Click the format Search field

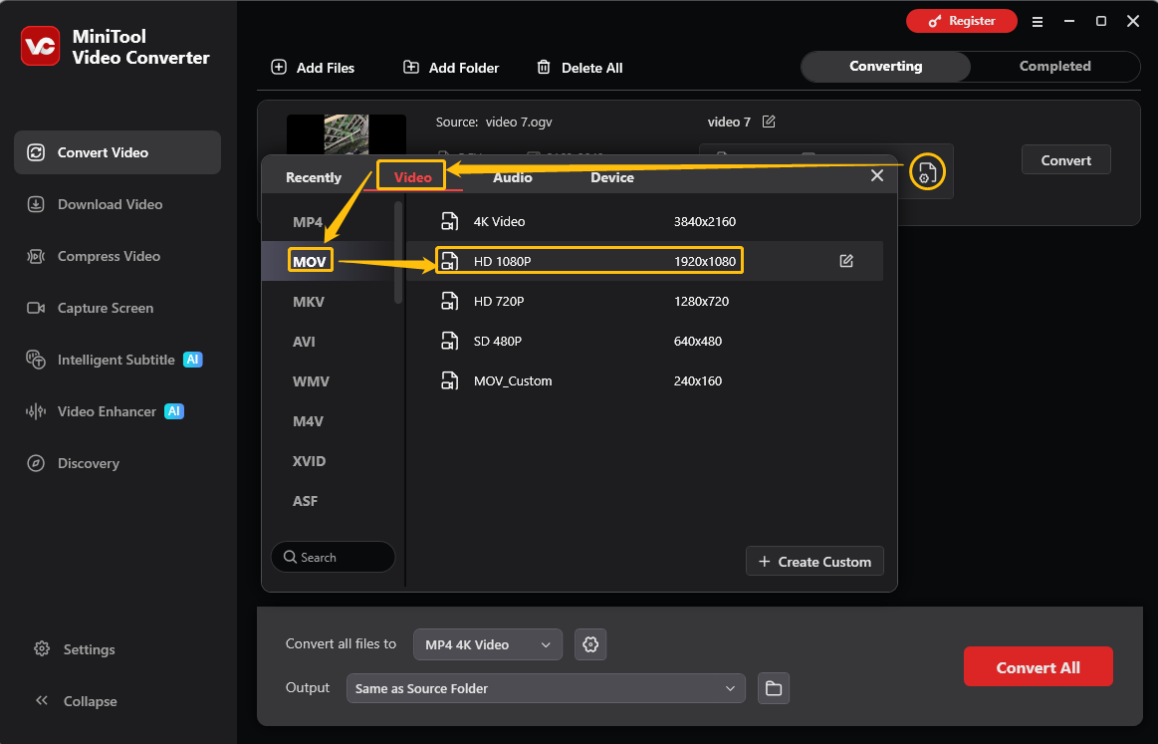334,557
